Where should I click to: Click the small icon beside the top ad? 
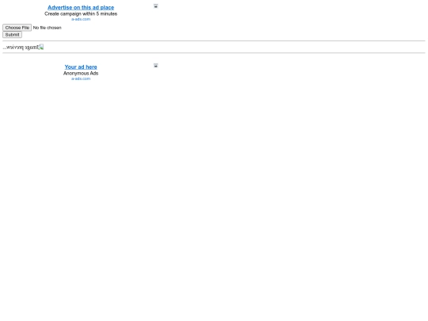tap(155, 6)
